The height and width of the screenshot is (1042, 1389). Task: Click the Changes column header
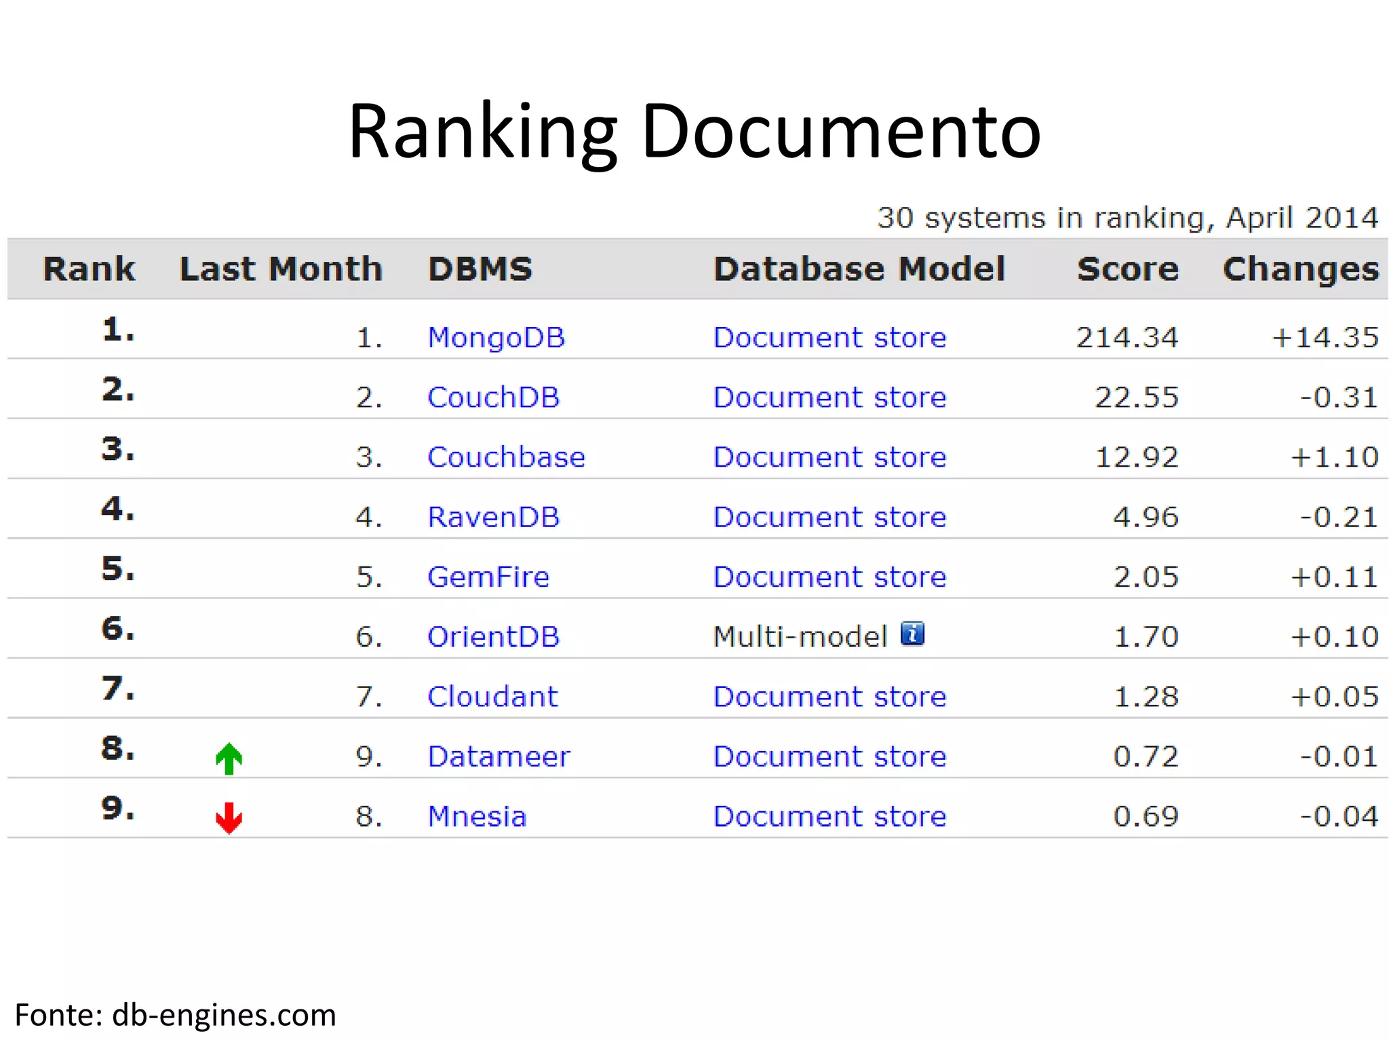coord(1301,270)
